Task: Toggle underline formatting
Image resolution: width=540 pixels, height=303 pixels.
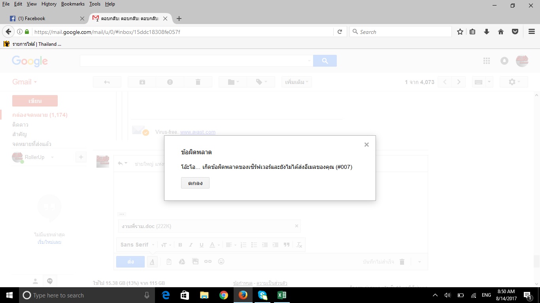Action: 202,245
